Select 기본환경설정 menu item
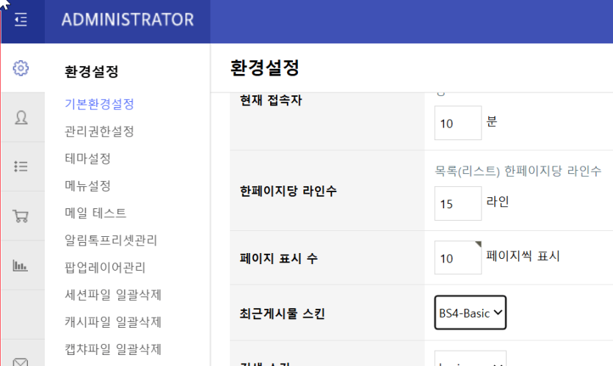This screenshot has width=613, height=366. point(99,104)
